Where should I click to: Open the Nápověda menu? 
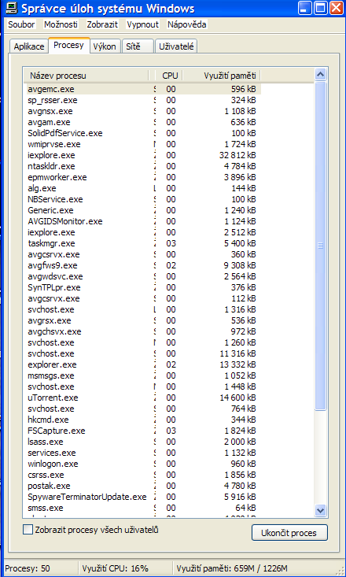pos(187,24)
